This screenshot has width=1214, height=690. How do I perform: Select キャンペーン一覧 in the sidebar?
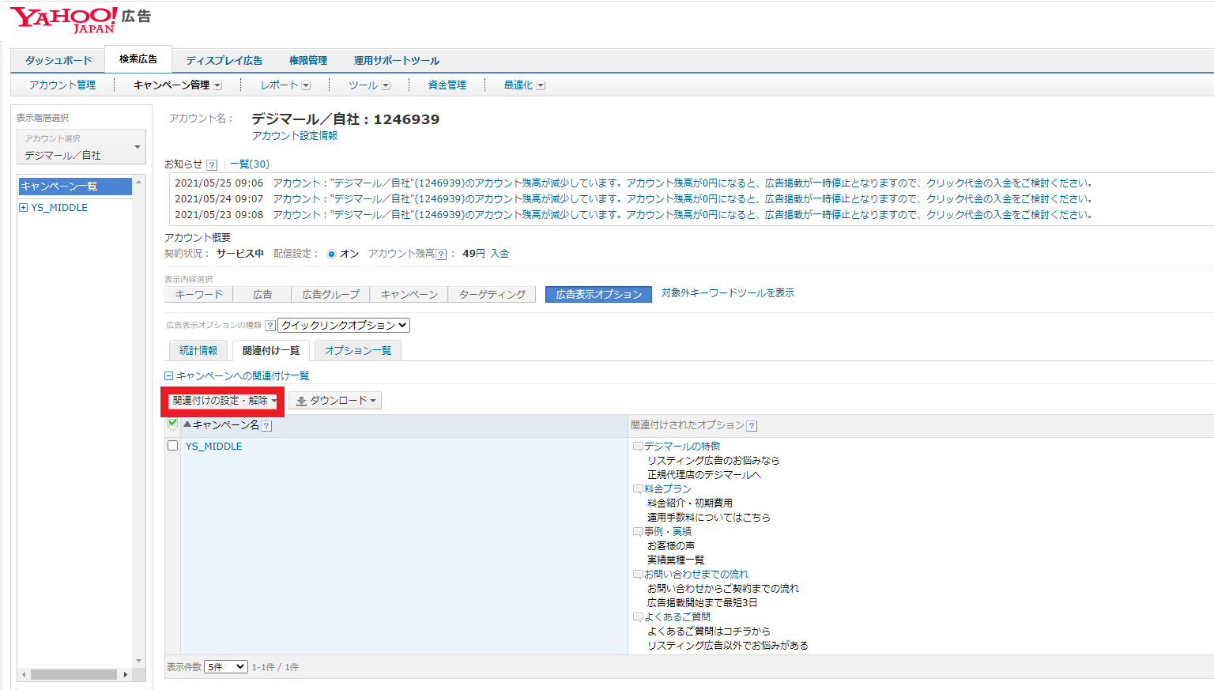pyautogui.click(x=75, y=187)
